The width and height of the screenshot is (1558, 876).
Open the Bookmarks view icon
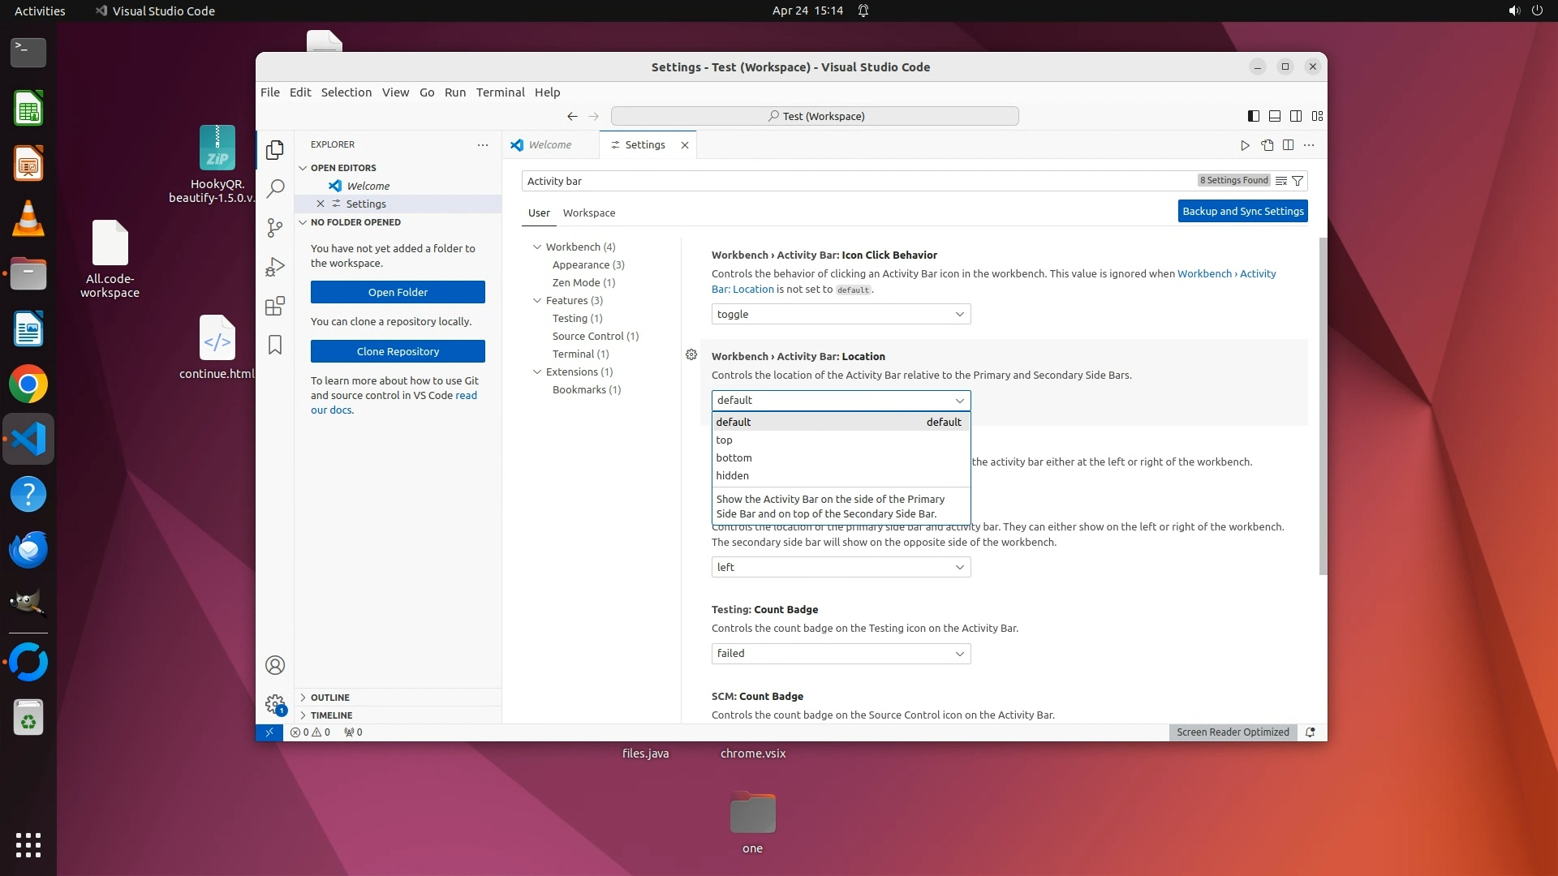(x=275, y=345)
